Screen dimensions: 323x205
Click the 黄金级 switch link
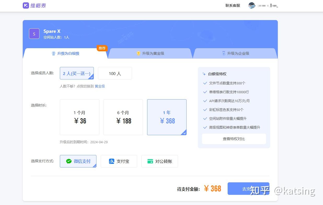[x=100, y=86]
